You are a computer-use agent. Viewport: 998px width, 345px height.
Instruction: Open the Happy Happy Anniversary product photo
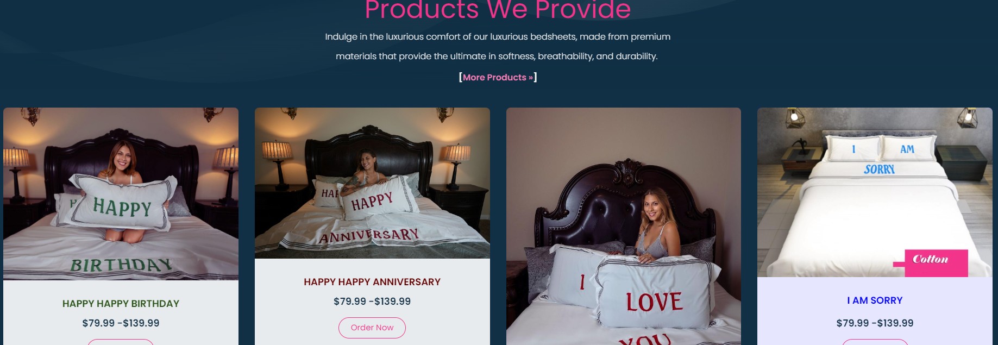(372, 183)
